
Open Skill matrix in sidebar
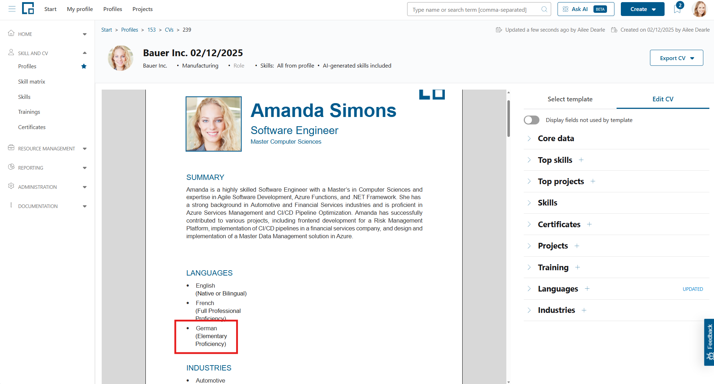32,81
